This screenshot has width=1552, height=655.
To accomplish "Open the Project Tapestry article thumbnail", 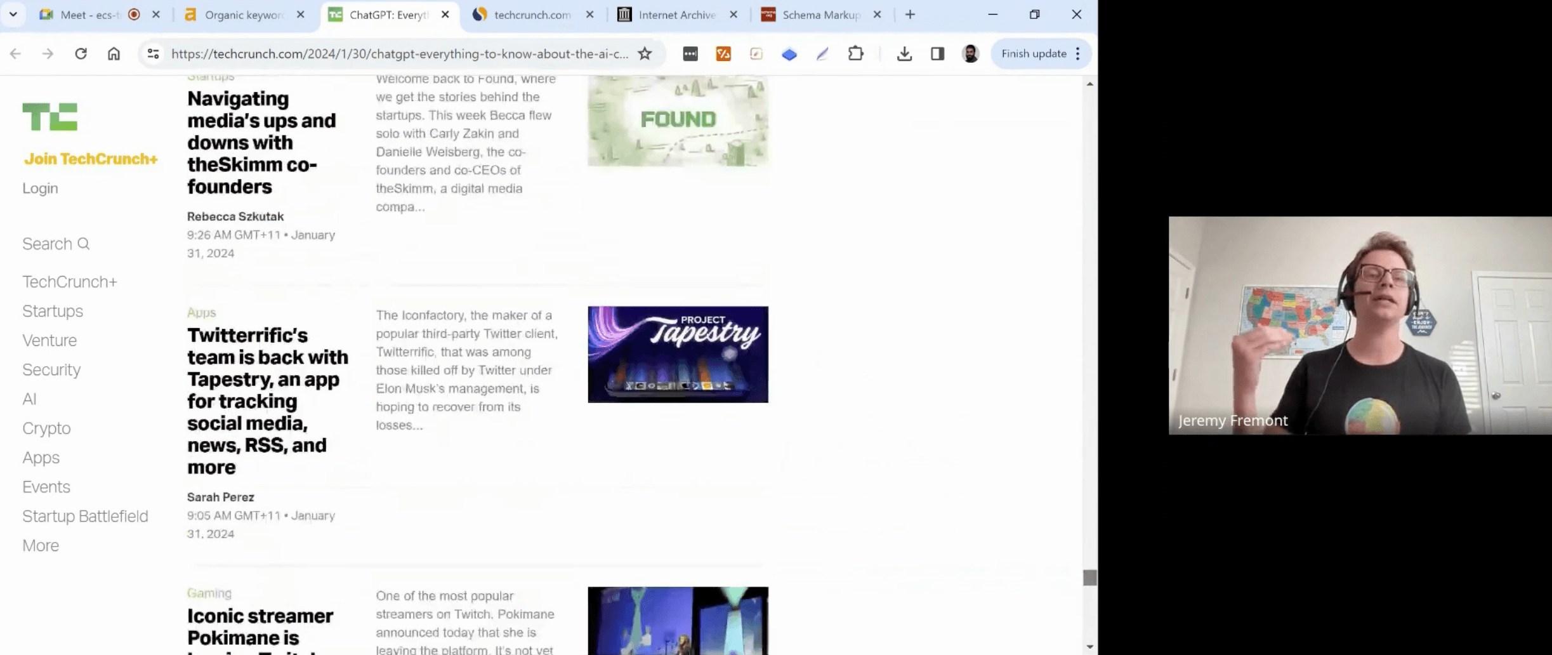I will (x=677, y=354).
